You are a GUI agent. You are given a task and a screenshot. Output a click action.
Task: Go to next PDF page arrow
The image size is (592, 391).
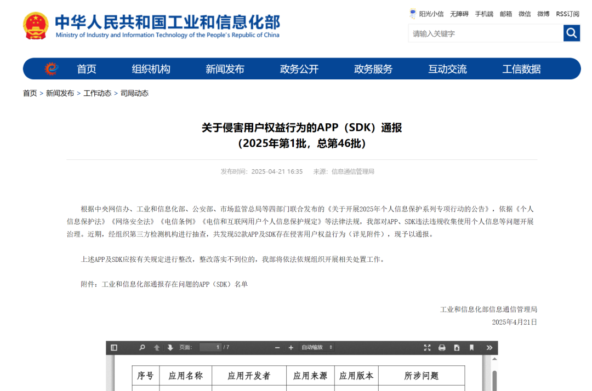point(170,348)
